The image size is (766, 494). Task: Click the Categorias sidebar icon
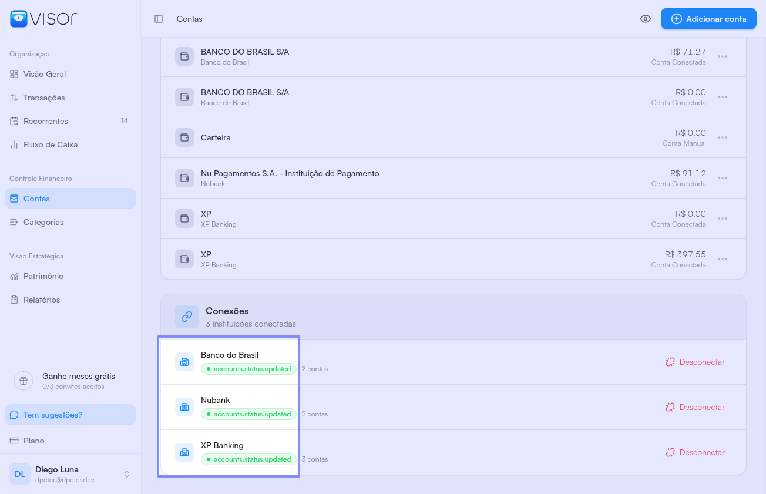(x=14, y=222)
